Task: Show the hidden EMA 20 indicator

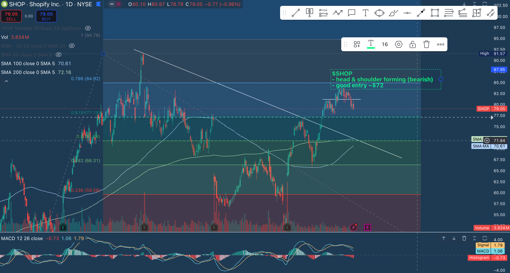Action: (x=72, y=46)
